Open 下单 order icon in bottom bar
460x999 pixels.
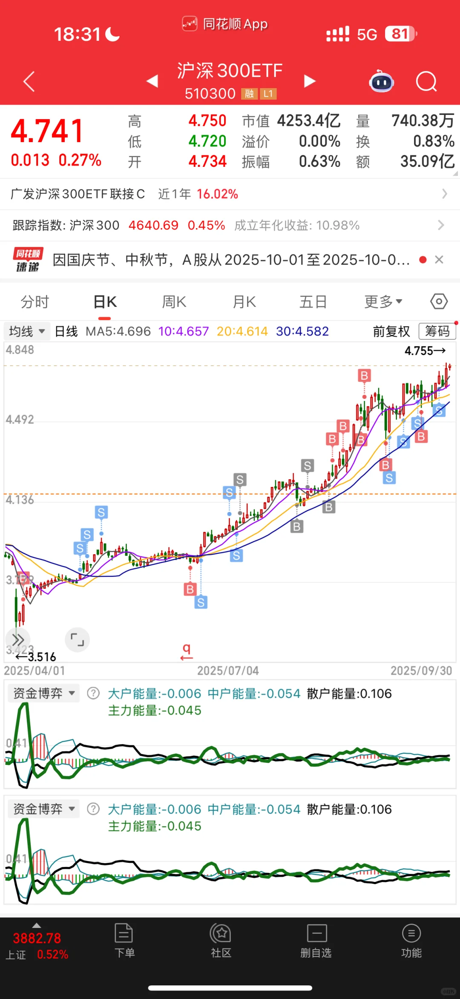pos(124,941)
